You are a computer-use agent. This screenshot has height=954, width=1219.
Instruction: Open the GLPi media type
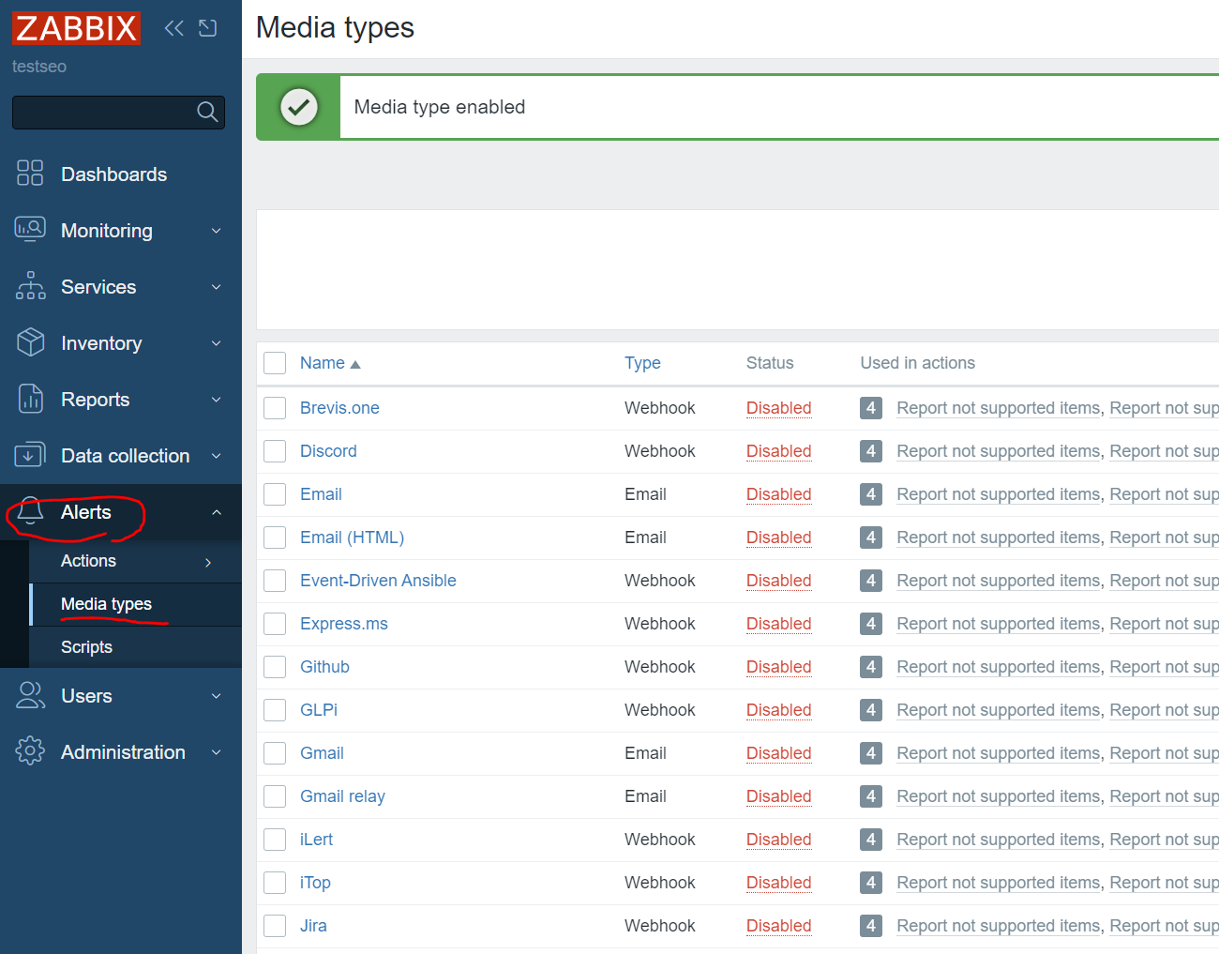pyautogui.click(x=319, y=710)
